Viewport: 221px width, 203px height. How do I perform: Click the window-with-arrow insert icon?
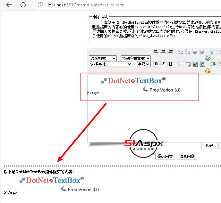tap(188, 64)
